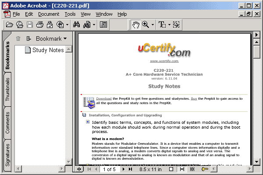Expand the Zoom tool dropdown arrow
The height and width of the screenshot is (175, 263).
click(153, 25)
